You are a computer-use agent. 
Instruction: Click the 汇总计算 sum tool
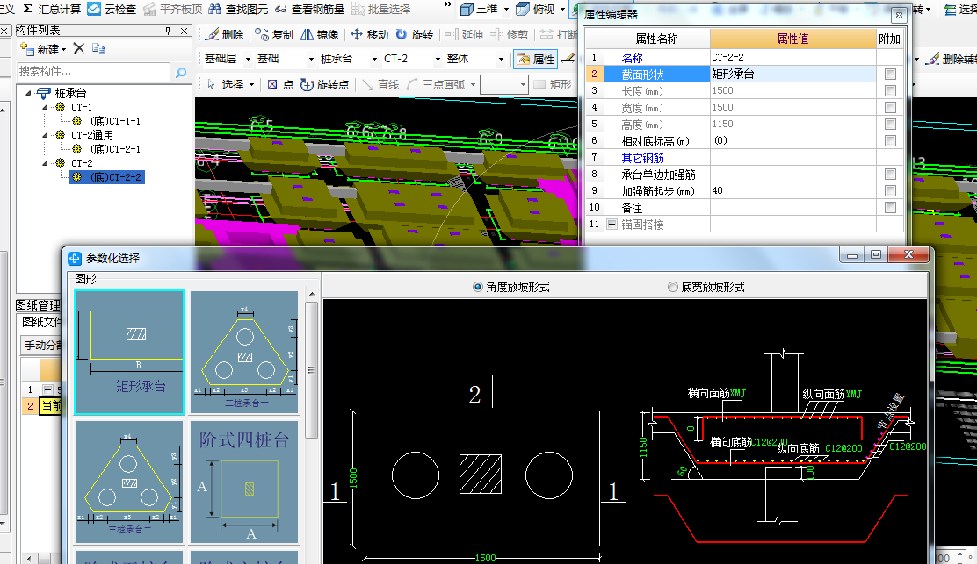point(52,9)
